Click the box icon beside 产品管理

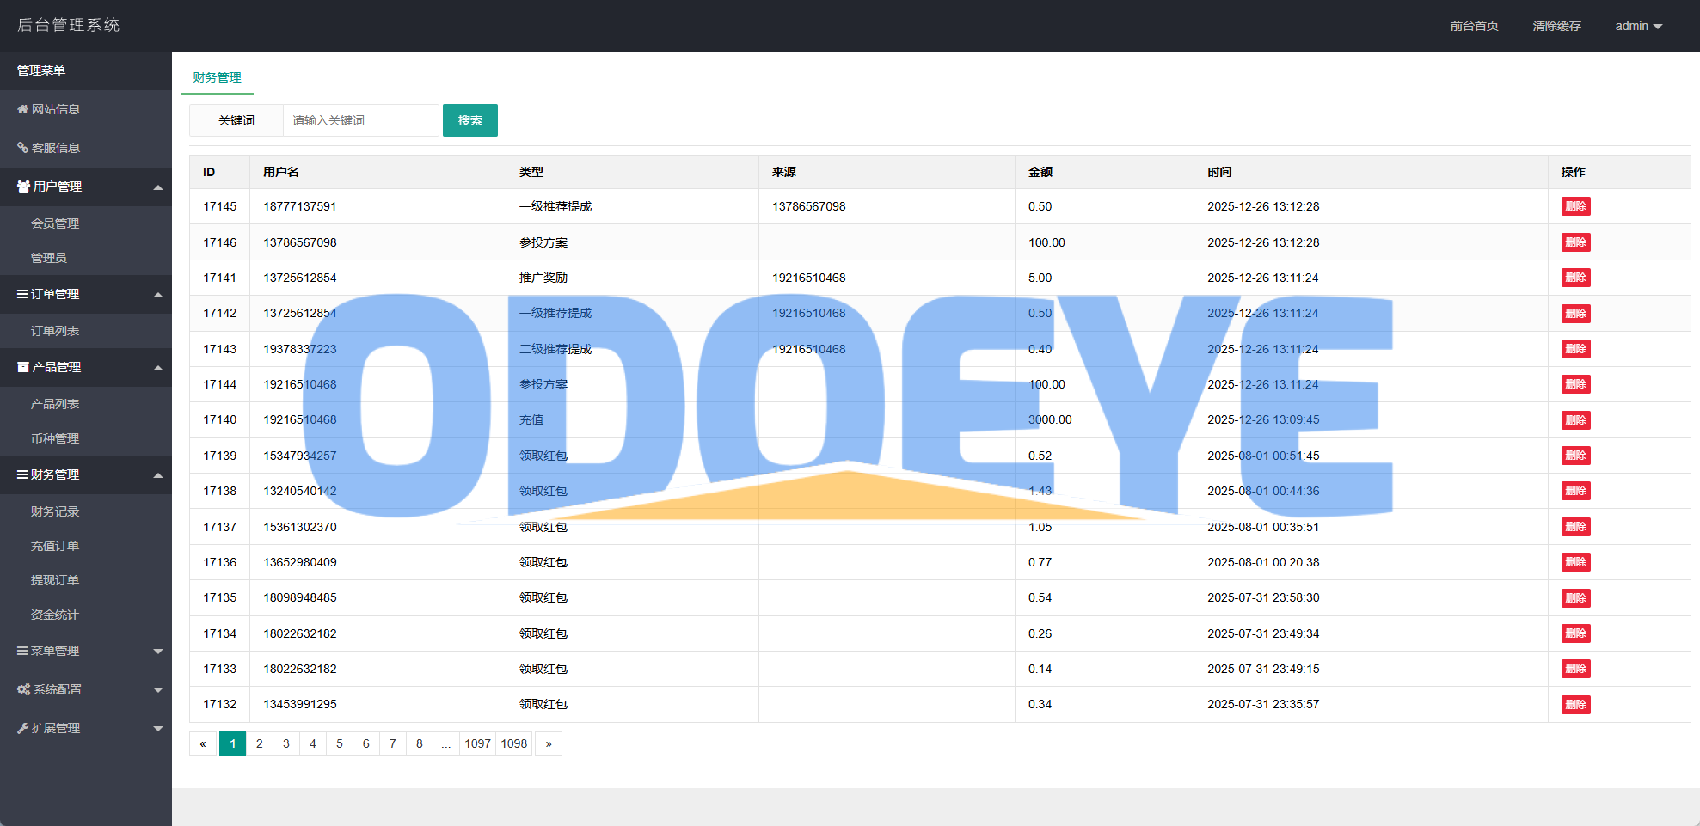point(23,367)
